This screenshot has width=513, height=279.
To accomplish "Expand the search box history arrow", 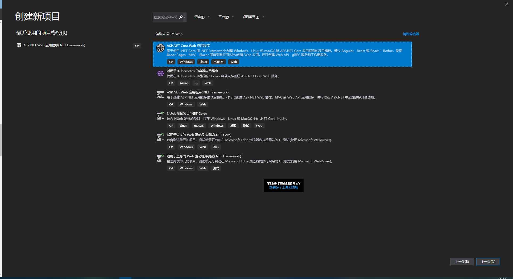I will click(x=185, y=17).
